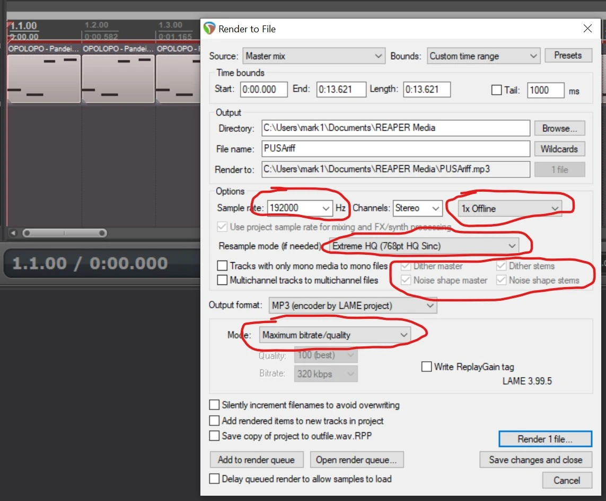Image resolution: width=606 pixels, height=501 pixels.
Task: Toggle Tracks with only mono media checkbox
Action: pyautogui.click(x=222, y=266)
